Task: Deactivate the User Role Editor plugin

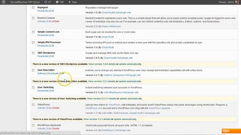Action: pos(53,73)
